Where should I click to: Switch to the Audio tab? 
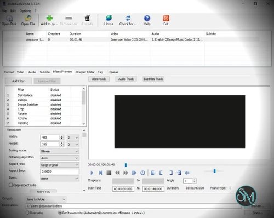point(32,72)
